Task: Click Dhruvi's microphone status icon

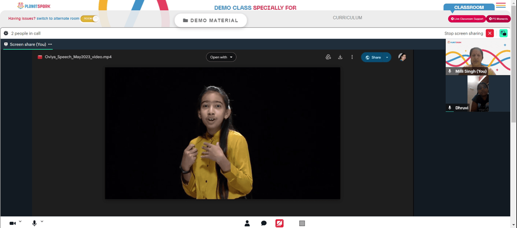Action: point(450,108)
